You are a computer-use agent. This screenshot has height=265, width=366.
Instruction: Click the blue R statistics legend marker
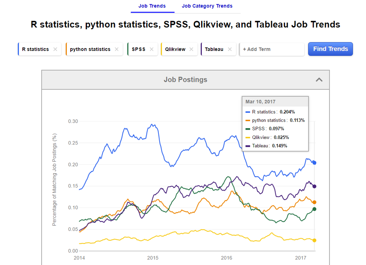click(247, 112)
